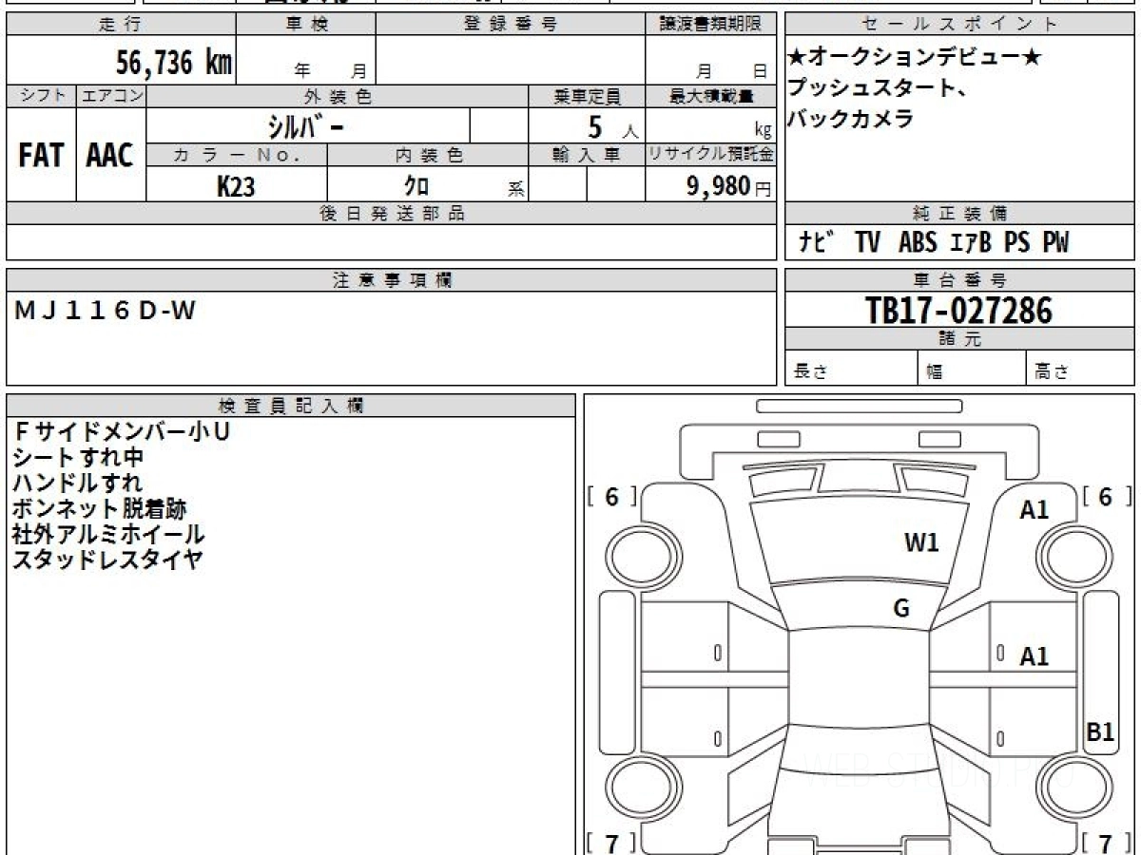Viewport: 1141px width, 855px height.
Task: Click the エアコン header cell
Action: point(111,96)
